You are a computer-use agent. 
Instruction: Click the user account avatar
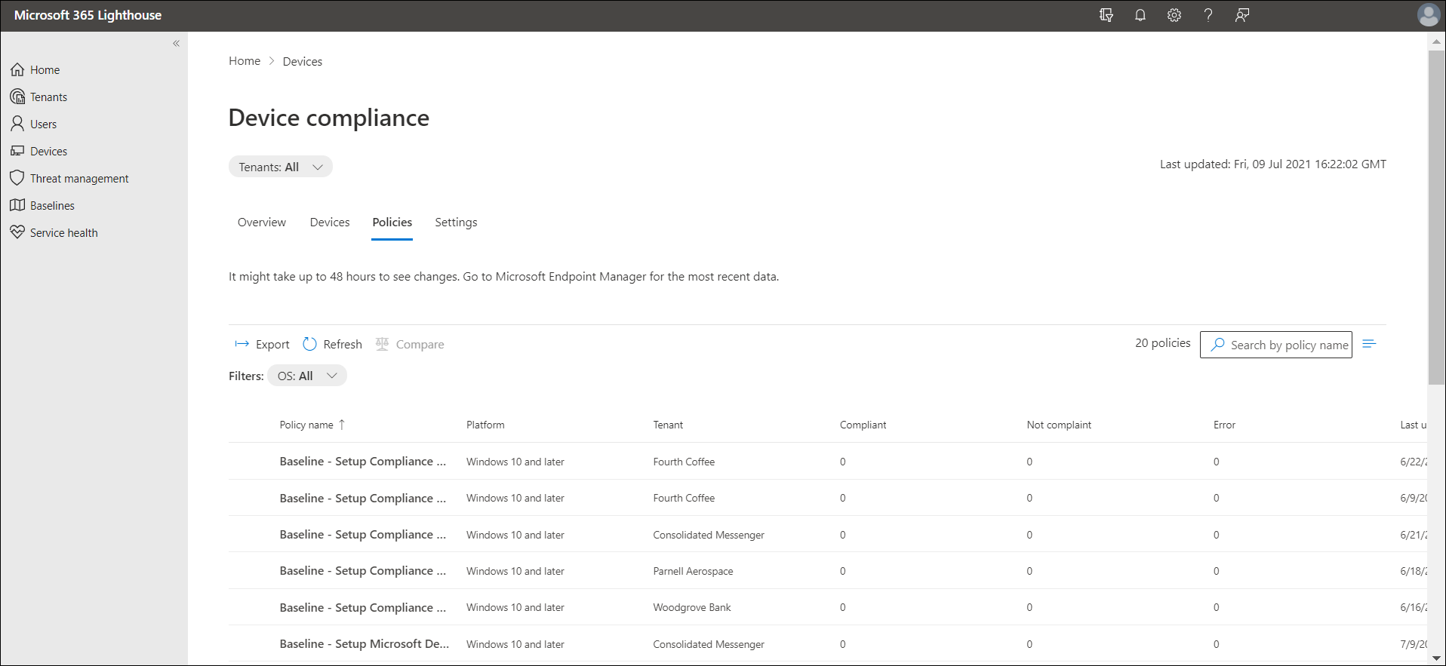pos(1428,15)
